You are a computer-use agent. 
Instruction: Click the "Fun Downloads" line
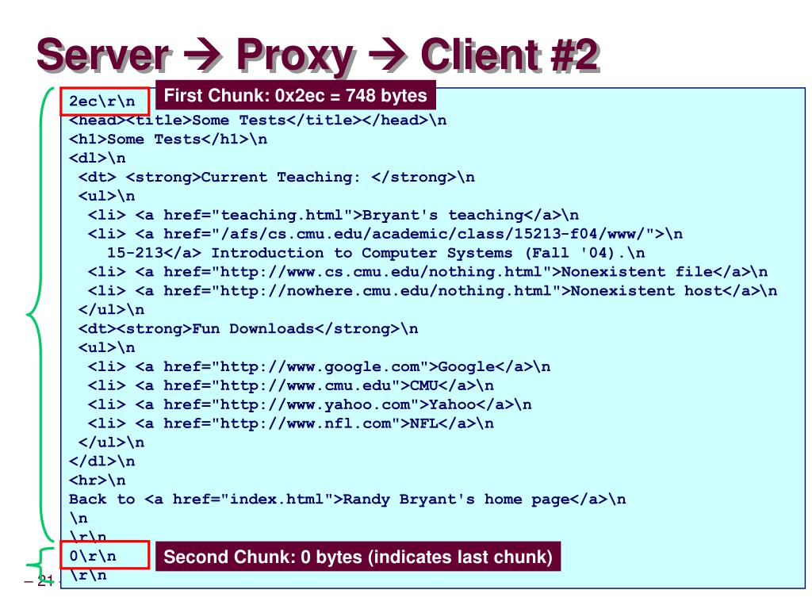click(x=248, y=329)
